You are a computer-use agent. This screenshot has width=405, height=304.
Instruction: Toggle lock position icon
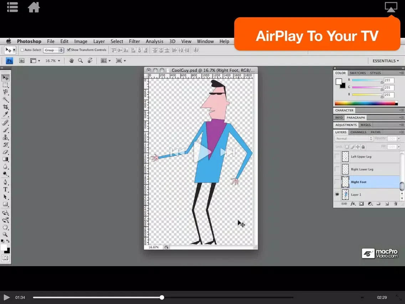point(358,147)
